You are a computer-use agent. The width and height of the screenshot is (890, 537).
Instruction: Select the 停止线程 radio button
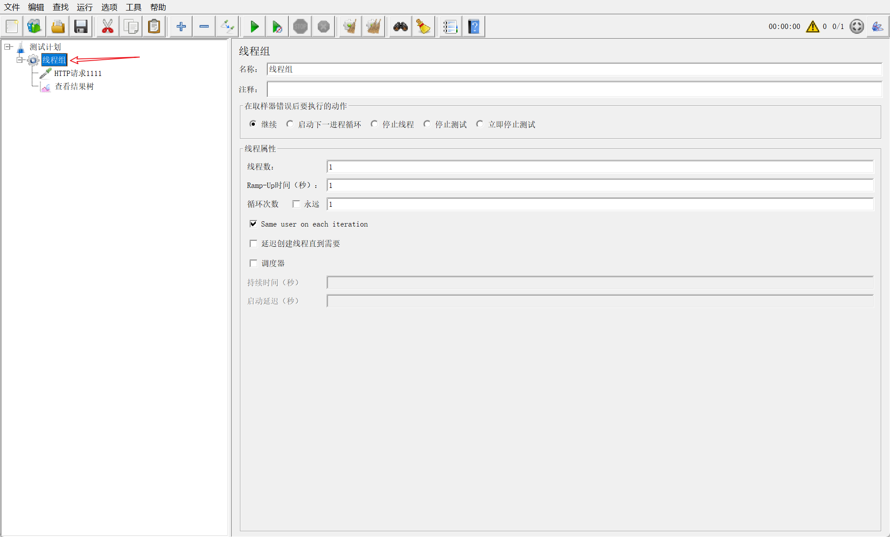[x=374, y=124]
